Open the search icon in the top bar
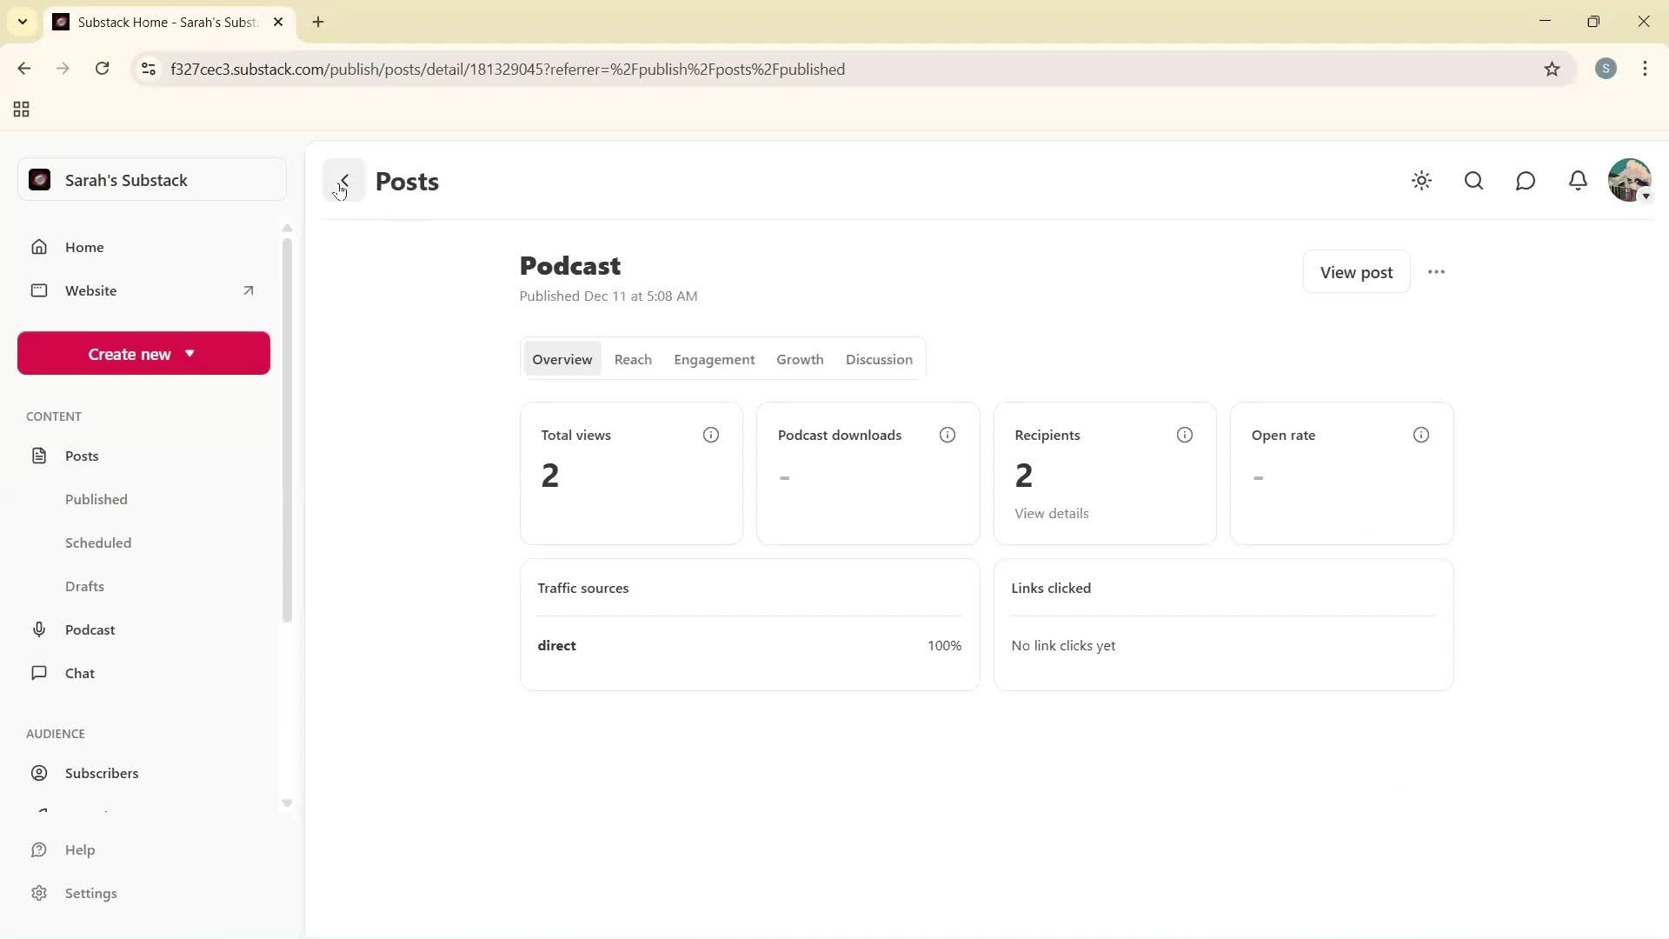Image resolution: width=1669 pixels, height=939 pixels. [x=1473, y=180]
